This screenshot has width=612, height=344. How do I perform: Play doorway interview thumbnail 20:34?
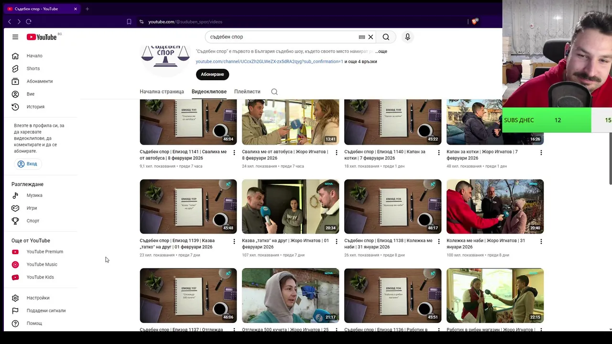290,206
